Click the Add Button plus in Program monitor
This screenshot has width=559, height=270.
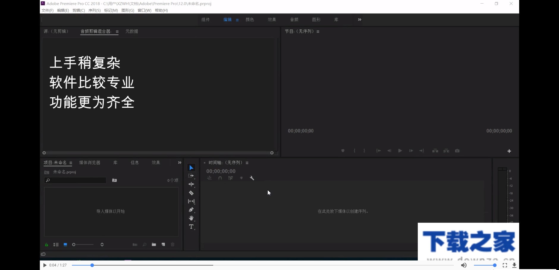(x=509, y=151)
